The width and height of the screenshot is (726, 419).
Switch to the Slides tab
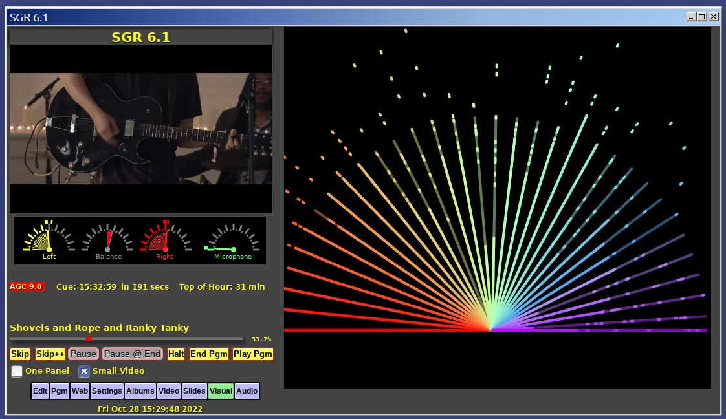[x=194, y=391]
